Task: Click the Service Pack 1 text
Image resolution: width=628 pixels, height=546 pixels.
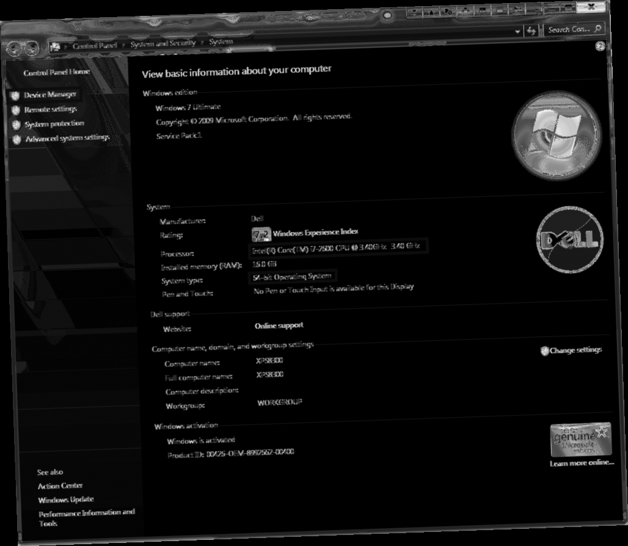Action: (x=179, y=136)
